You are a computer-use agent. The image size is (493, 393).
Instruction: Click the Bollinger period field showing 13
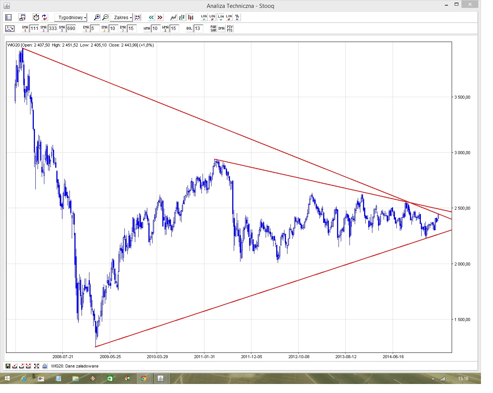[198, 28]
